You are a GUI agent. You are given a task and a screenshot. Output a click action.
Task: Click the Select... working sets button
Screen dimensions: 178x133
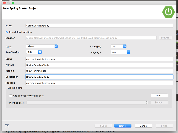coord(159,103)
